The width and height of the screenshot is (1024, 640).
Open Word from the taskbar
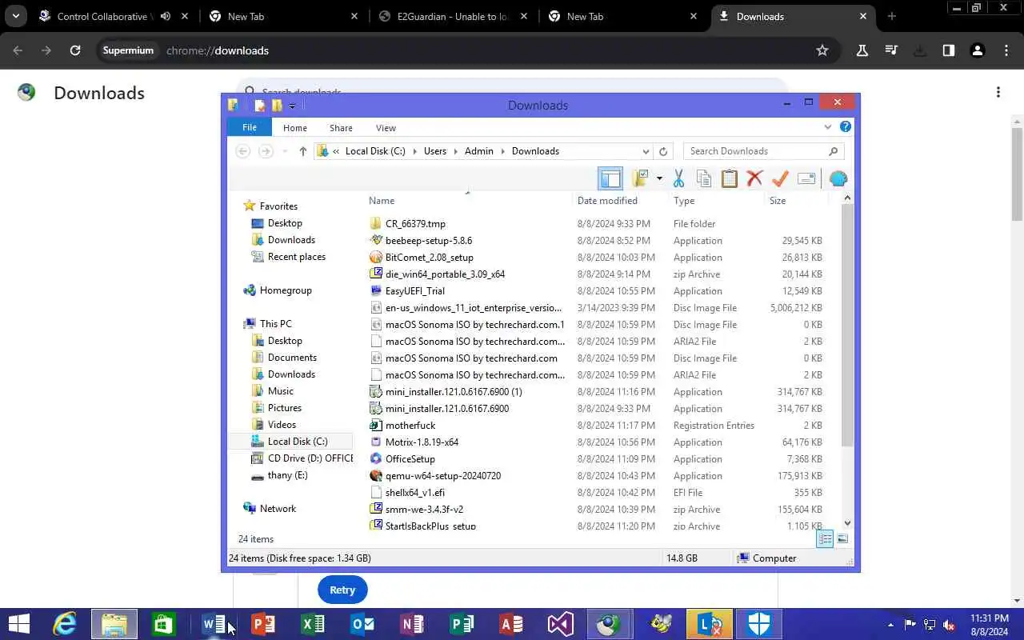[x=214, y=624]
